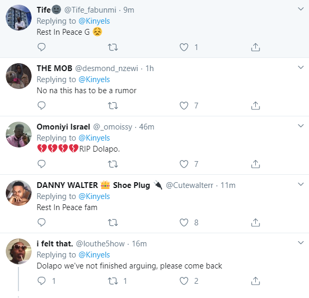The height and width of the screenshot is (298, 309).
Task: Open the chevron menu on 'i felt that.' tweet
Action: [301, 243]
